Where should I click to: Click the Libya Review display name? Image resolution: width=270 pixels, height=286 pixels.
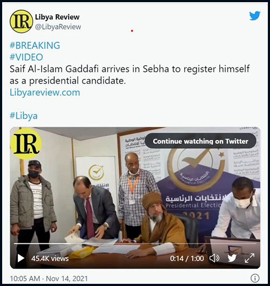[57, 17]
